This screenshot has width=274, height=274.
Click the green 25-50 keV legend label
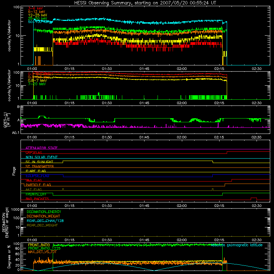coord(38,18)
